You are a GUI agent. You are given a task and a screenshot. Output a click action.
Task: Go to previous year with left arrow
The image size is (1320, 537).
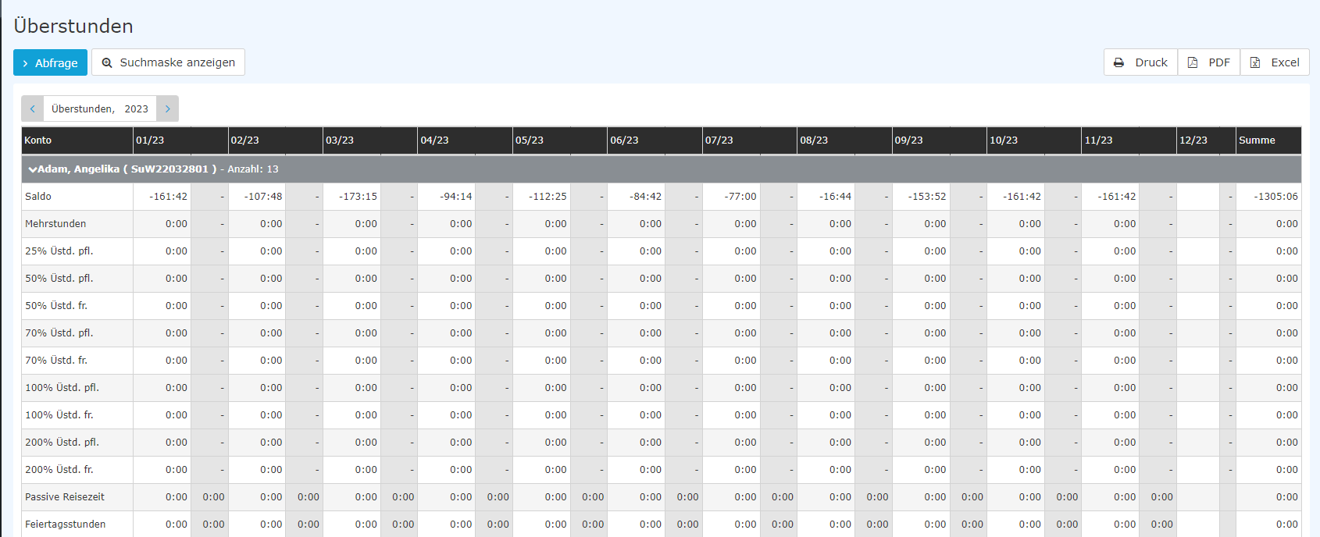tap(33, 108)
